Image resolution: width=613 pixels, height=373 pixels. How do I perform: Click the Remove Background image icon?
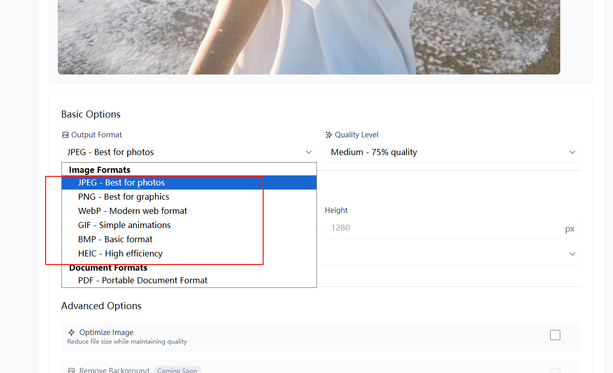pos(71,370)
